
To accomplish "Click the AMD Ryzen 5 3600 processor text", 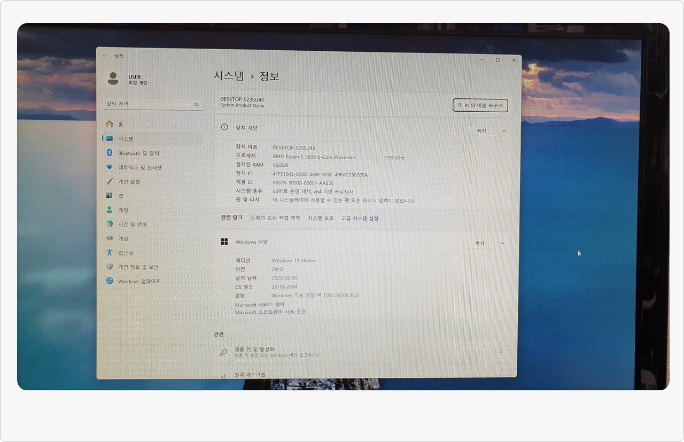I will [314, 157].
